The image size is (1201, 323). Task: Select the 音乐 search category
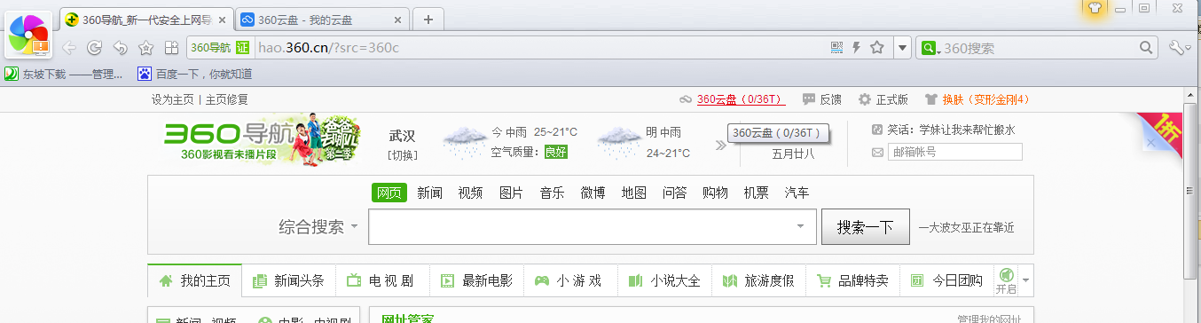click(553, 193)
